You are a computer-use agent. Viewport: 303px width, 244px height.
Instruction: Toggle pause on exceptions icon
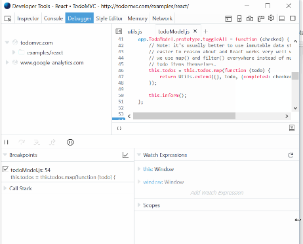[x=70, y=142]
